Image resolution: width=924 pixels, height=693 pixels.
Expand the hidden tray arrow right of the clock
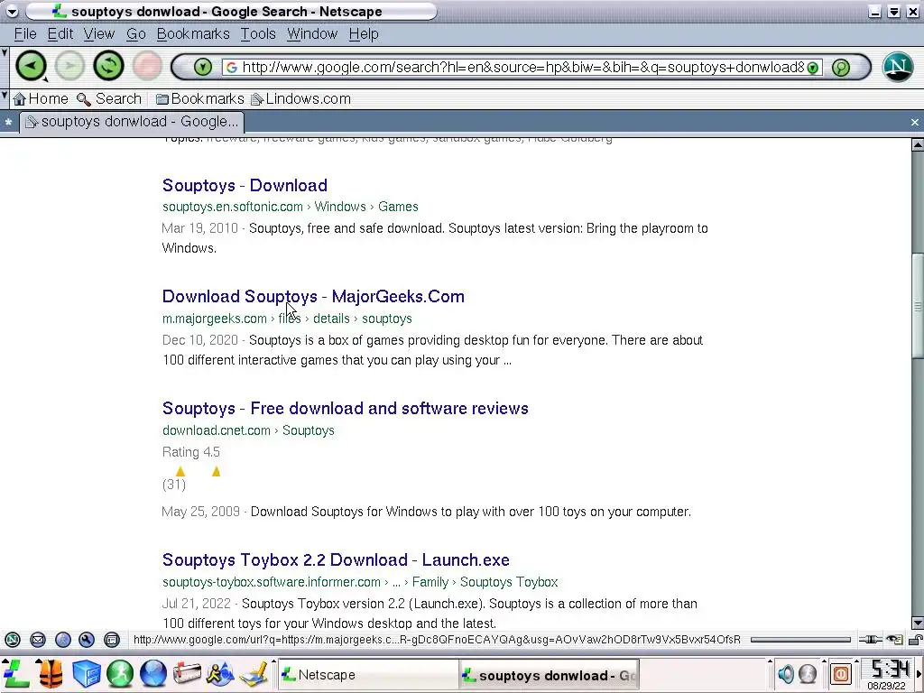[918, 673]
